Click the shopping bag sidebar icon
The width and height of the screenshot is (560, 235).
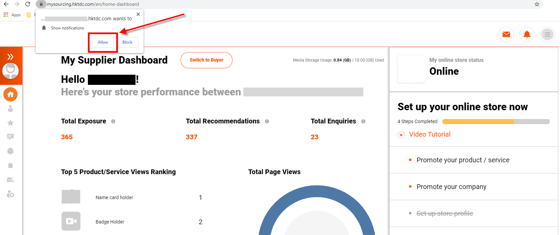point(10,165)
